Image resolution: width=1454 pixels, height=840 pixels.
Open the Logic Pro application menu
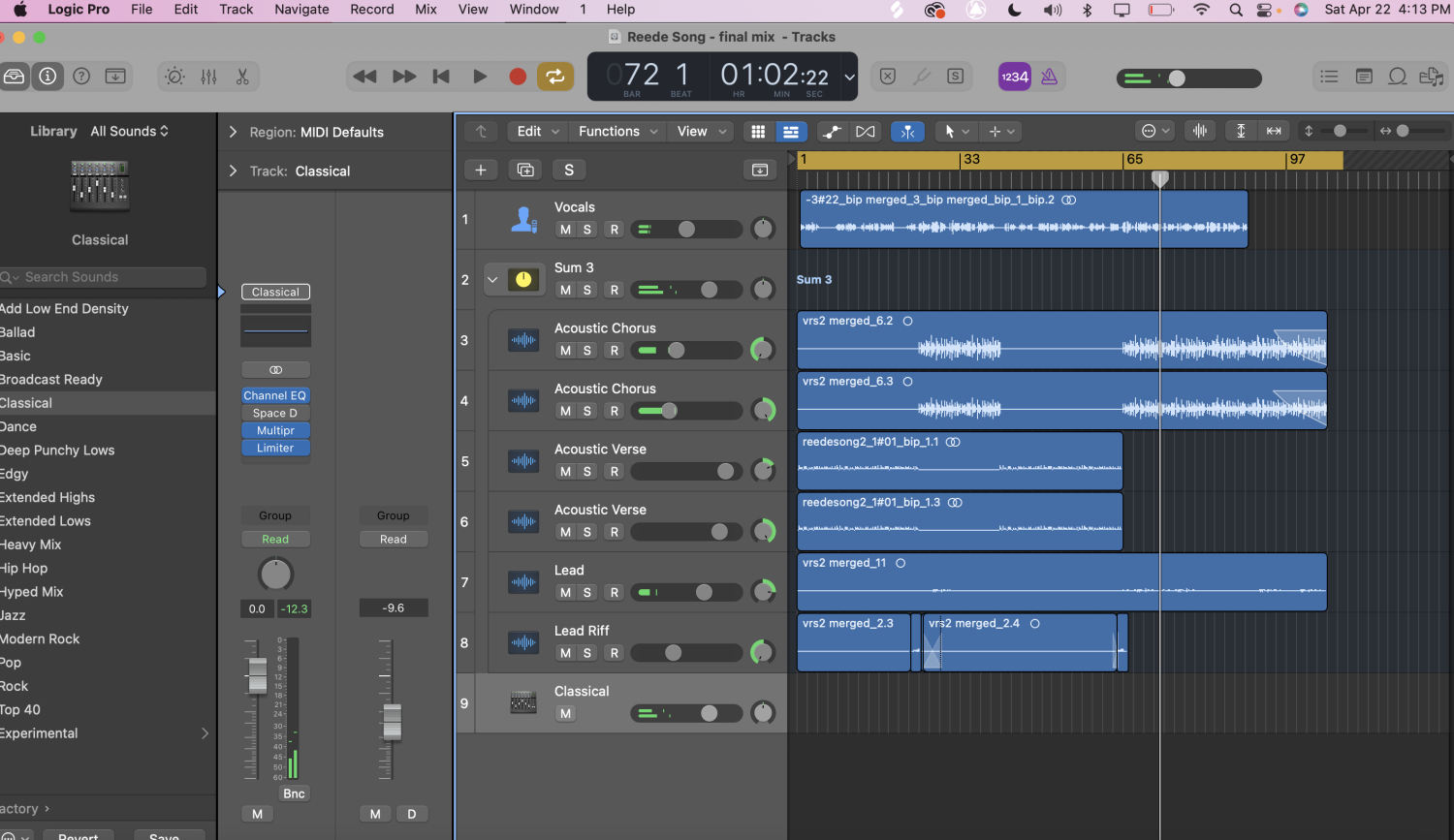79,10
